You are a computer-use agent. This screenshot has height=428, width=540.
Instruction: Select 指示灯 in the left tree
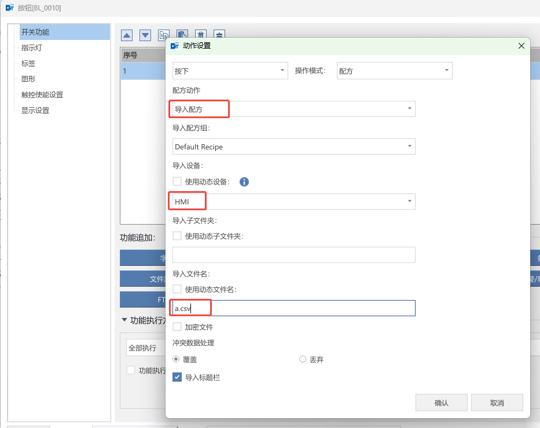(32, 47)
